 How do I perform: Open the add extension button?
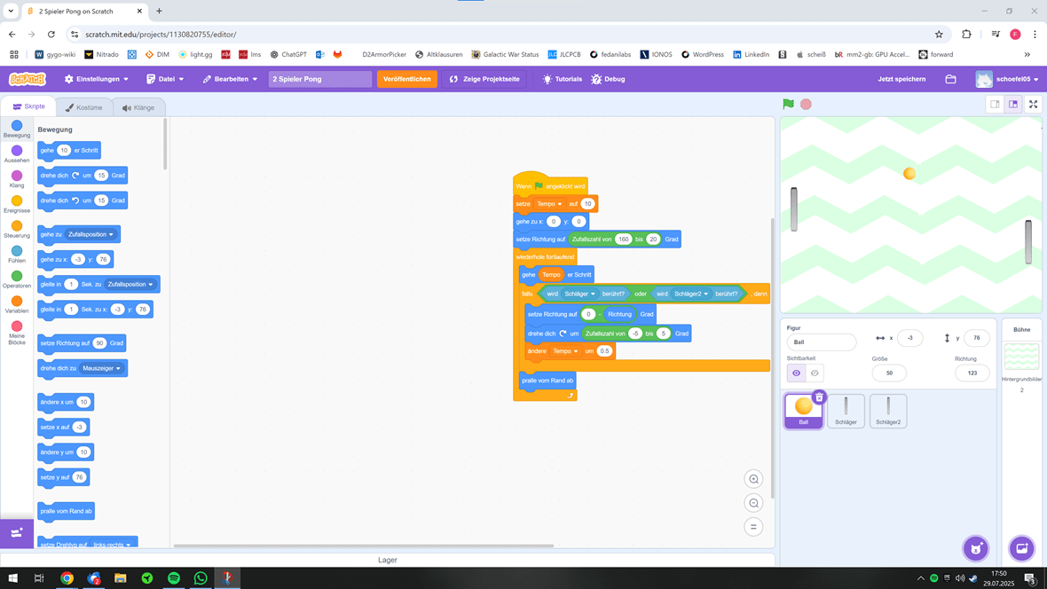(x=16, y=533)
